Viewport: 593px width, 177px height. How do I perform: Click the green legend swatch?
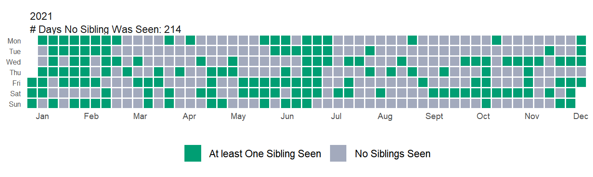coord(192,153)
